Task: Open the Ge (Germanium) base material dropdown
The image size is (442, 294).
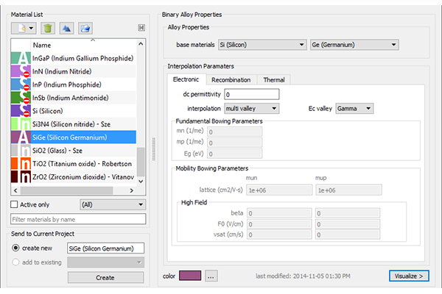Action: pyautogui.click(x=354, y=45)
